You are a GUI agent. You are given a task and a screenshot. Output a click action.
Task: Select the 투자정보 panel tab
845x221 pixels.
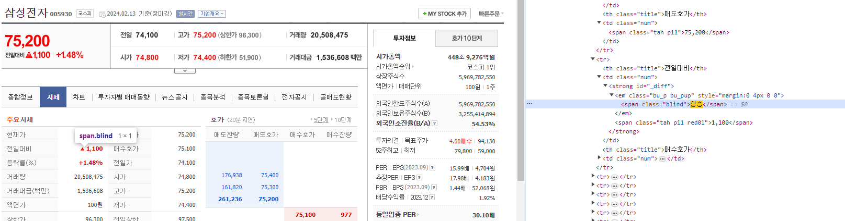click(x=404, y=38)
